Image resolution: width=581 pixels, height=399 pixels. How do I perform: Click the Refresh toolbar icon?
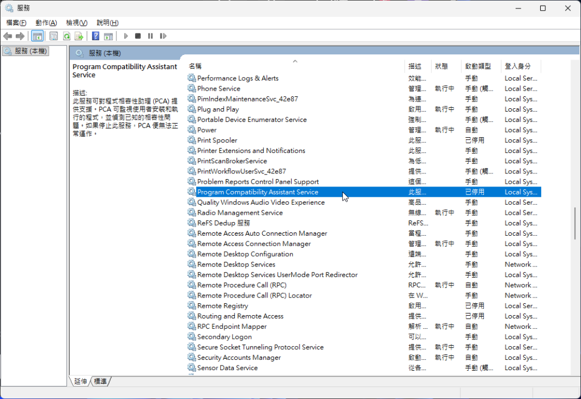pyautogui.click(x=66, y=36)
